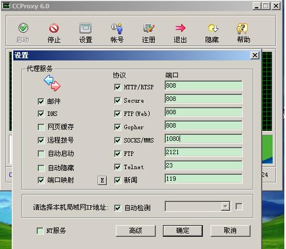The image size is (286, 249).
Task: Minimize the CCProxy 6.0 main window
Action: click(x=257, y=6)
